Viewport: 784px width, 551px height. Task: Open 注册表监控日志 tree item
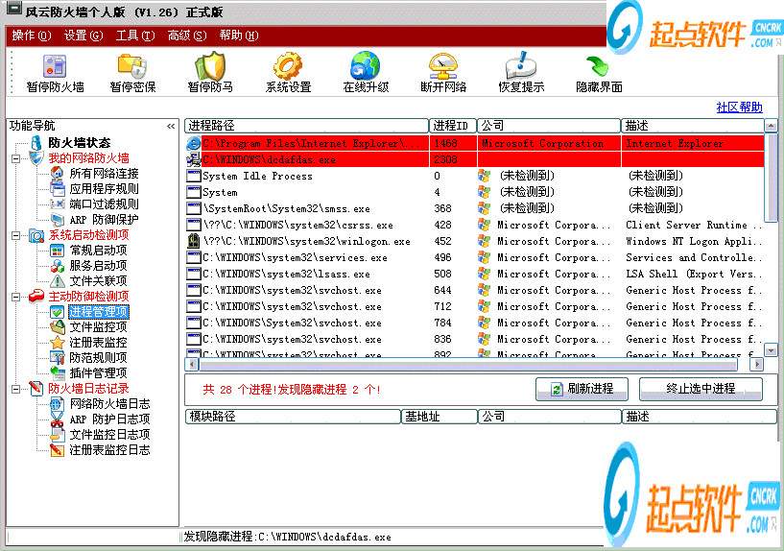pyautogui.click(x=109, y=450)
